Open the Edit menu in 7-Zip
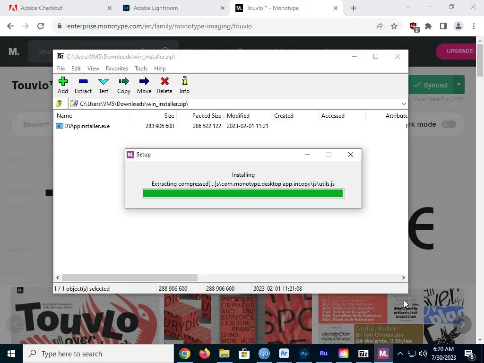 point(76,69)
